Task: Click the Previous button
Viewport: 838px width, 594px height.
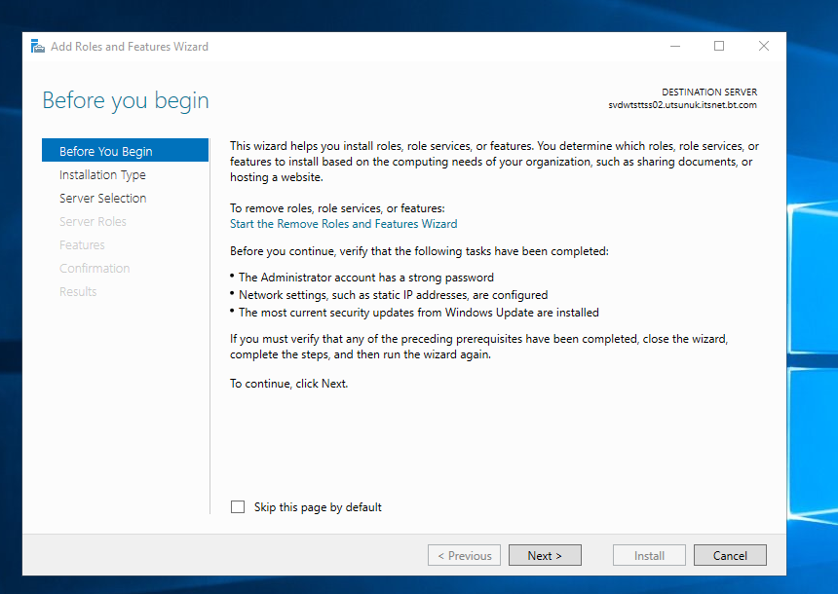Action: 464,556
